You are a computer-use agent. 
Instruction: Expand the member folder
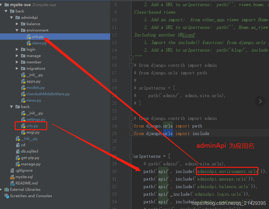click(x=17, y=62)
